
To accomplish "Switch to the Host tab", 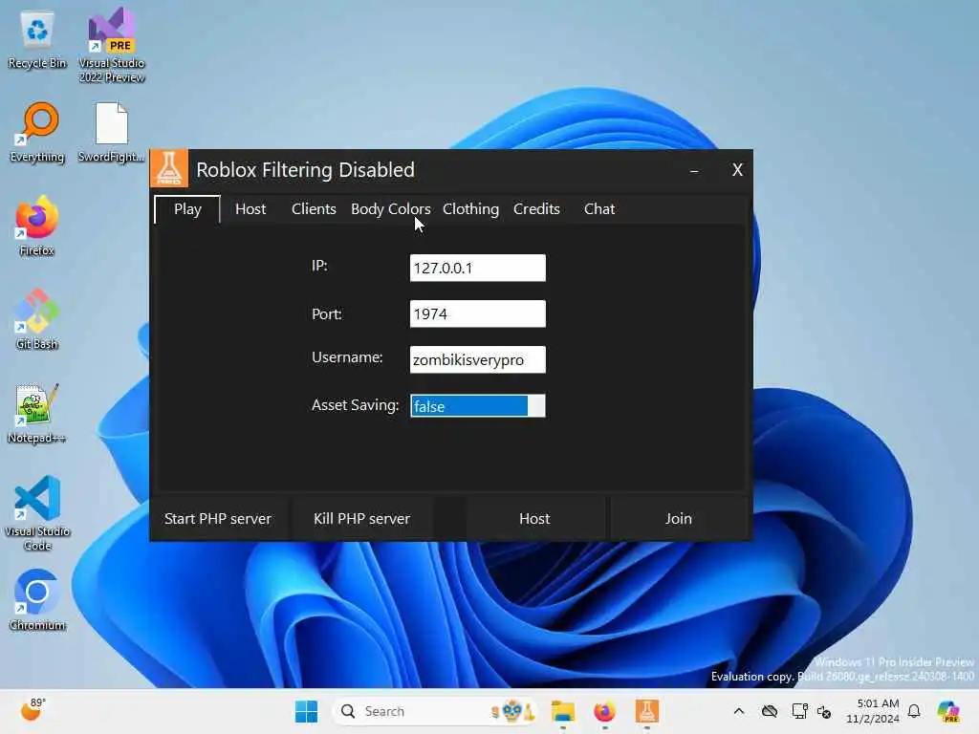I will (x=250, y=209).
